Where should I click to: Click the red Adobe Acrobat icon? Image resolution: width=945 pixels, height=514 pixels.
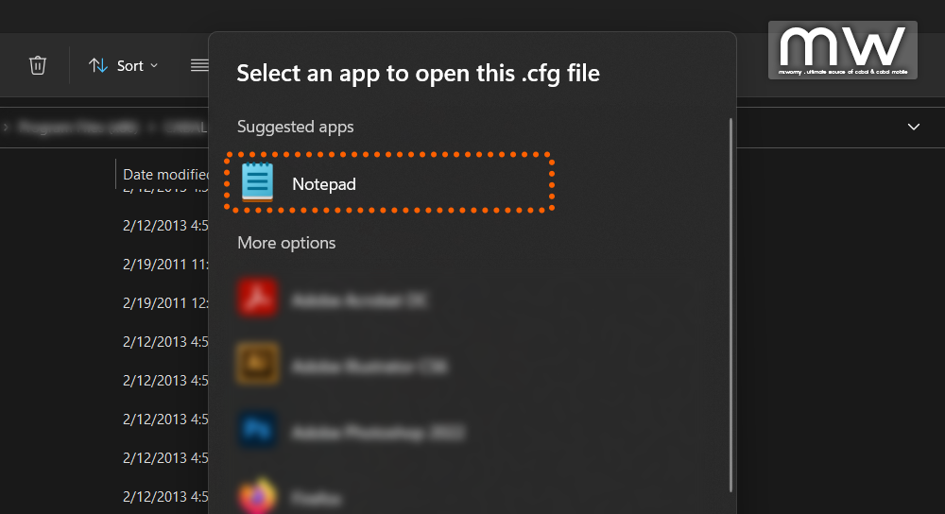point(257,299)
